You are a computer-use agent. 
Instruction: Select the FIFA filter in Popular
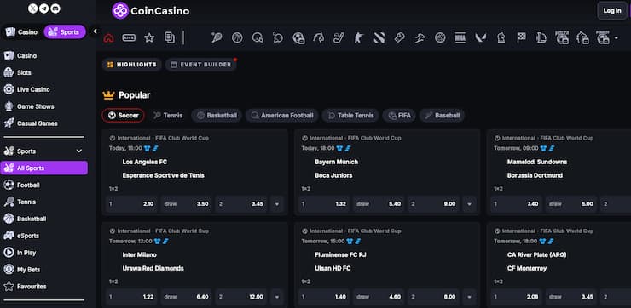coord(399,116)
